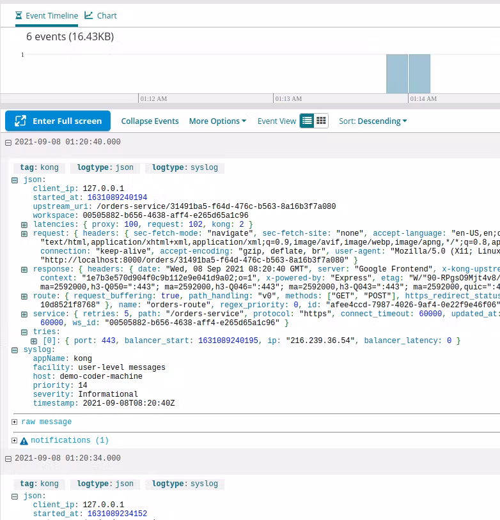Click Collapse Events link
Screen dimensions: 500x520
pyautogui.click(x=150, y=121)
